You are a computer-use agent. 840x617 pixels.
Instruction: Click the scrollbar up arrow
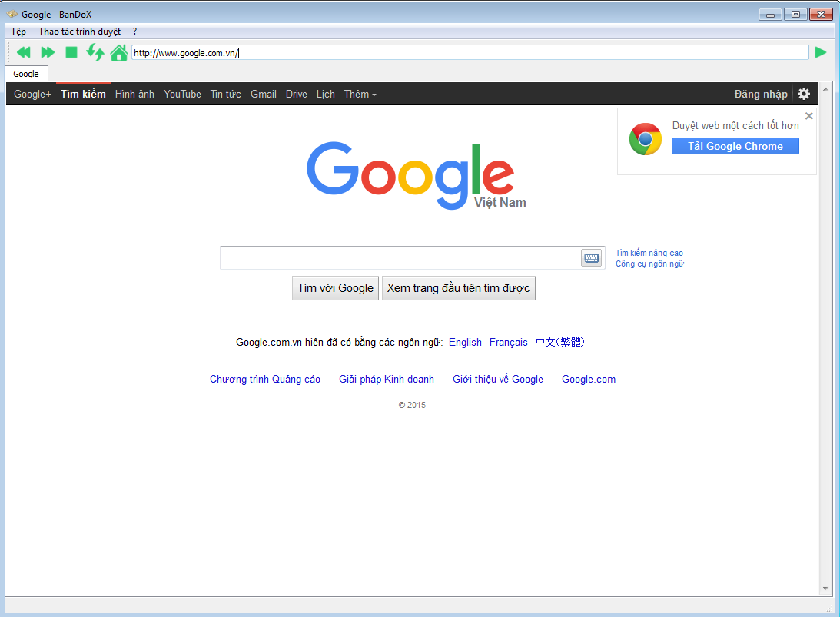pos(825,89)
